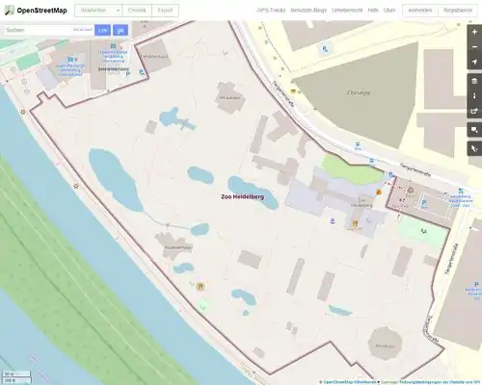Screen dimensions: 482x385
Task: Open the Hilfe menu item
Action: [x=373, y=11]
